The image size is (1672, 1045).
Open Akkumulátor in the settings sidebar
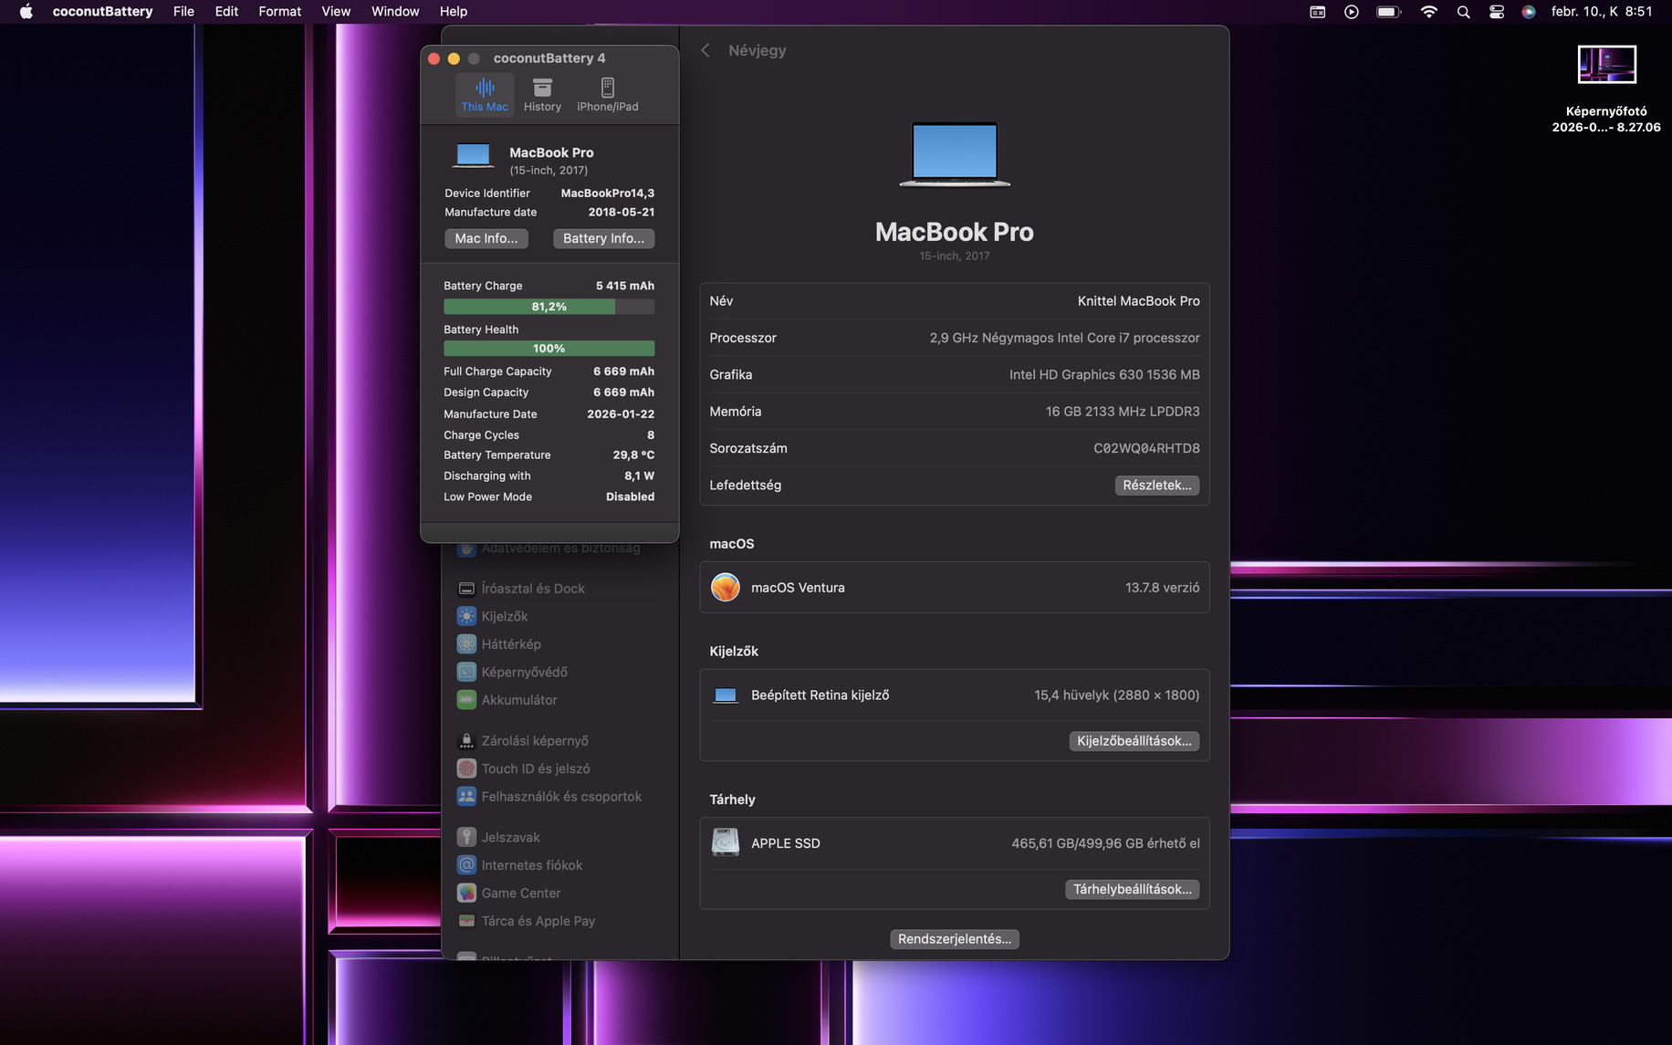click(507, 700)
